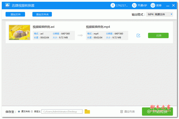Select the 原文件夹 radio option
Viewport: 179px width, 119px height.
coord(19,112)
